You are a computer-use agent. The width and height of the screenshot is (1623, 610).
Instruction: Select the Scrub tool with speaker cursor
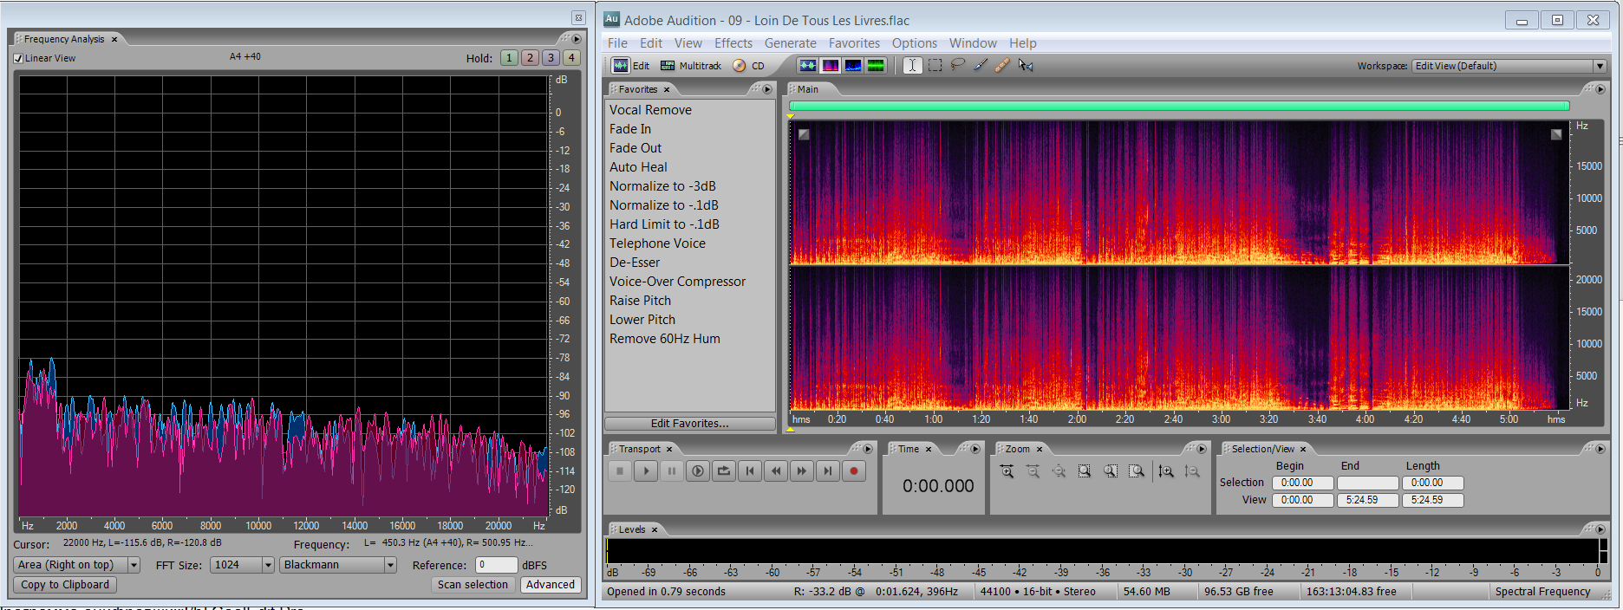(1026, 66)
